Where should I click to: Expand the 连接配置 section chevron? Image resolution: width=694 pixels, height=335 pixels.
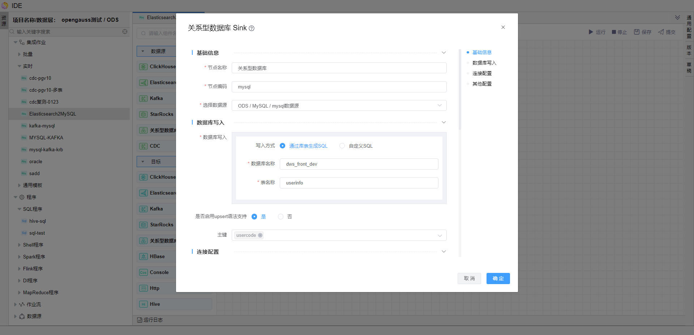[444, 252]
